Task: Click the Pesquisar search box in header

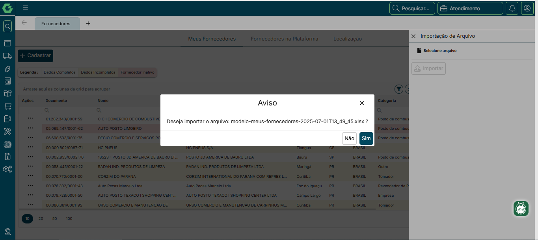Action: 412,8
